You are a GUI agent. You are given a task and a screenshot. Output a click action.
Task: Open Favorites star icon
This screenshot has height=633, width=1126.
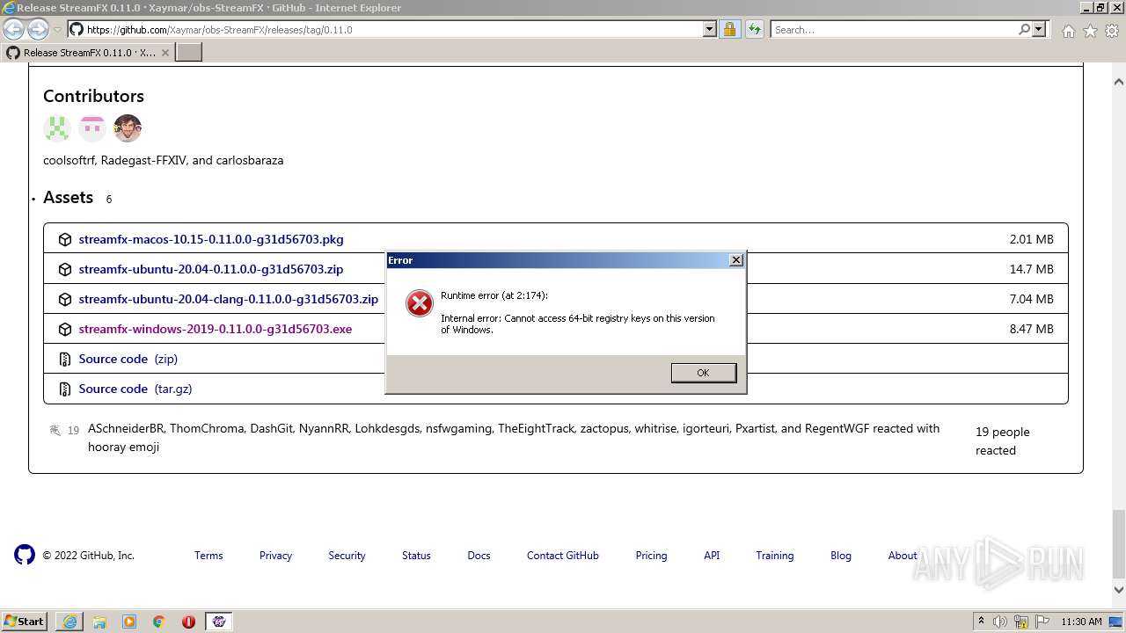1090,31
